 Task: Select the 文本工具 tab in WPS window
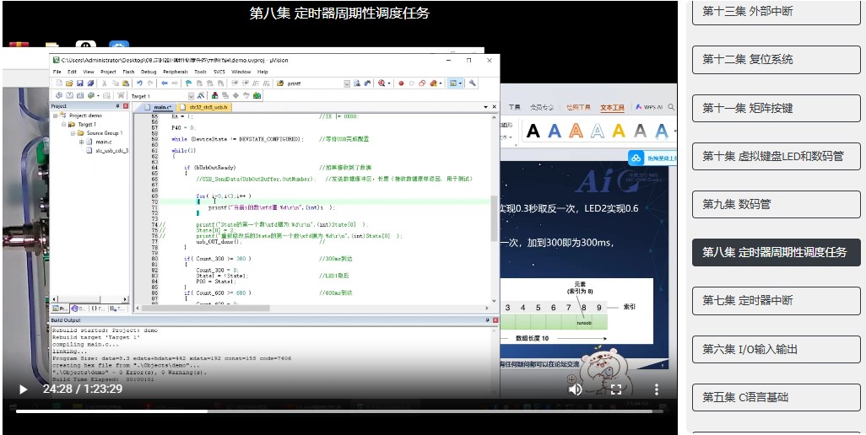coord(613,108)
